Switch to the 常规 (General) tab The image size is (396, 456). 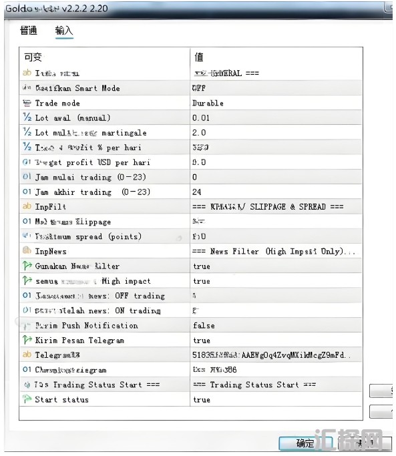tap(29, 30)
